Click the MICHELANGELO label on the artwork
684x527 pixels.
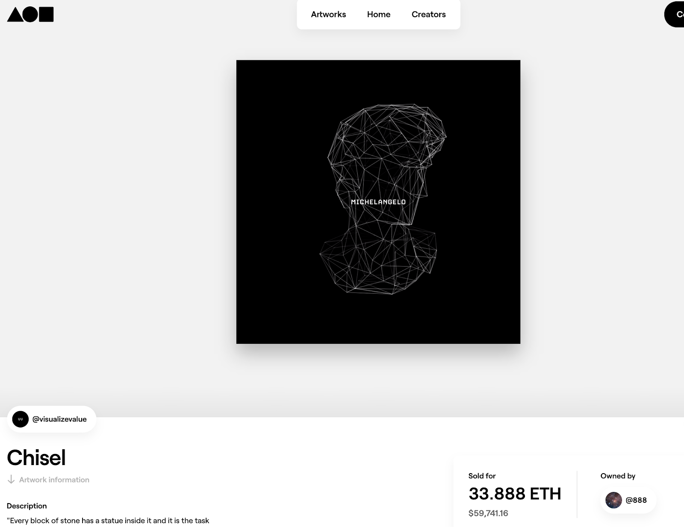click(x=378, y=202)
